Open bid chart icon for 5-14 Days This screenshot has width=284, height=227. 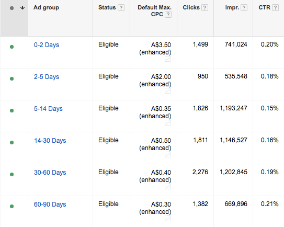click(x=168, y=122)
